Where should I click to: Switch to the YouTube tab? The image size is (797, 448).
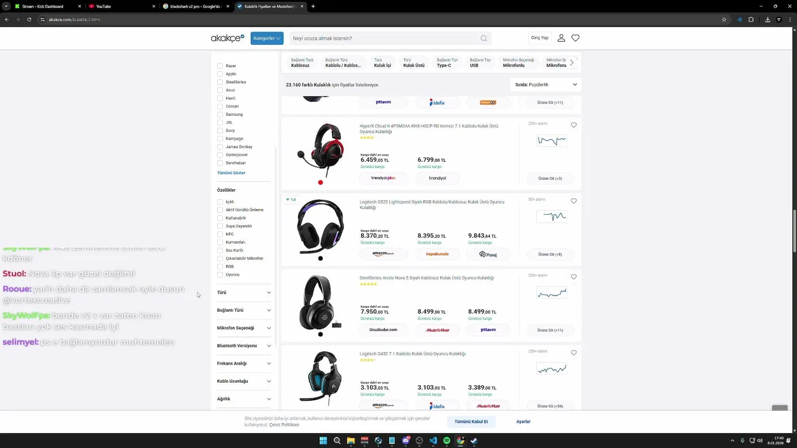[x=121, y=6]
